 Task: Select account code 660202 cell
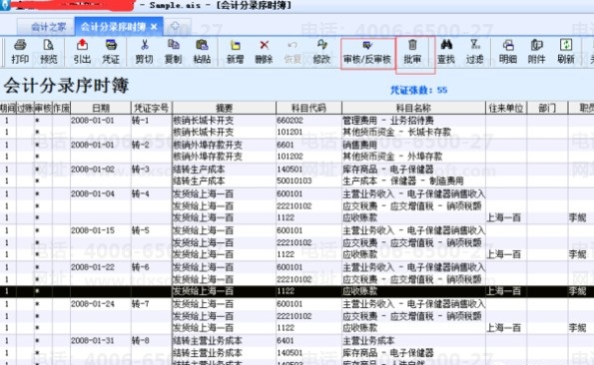click(x=308, y=121)
